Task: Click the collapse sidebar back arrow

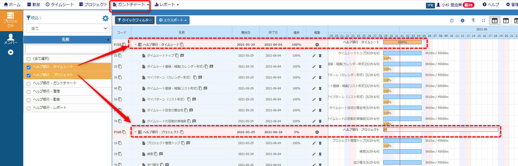Action: pyautogui.click(x=11, y=52)
